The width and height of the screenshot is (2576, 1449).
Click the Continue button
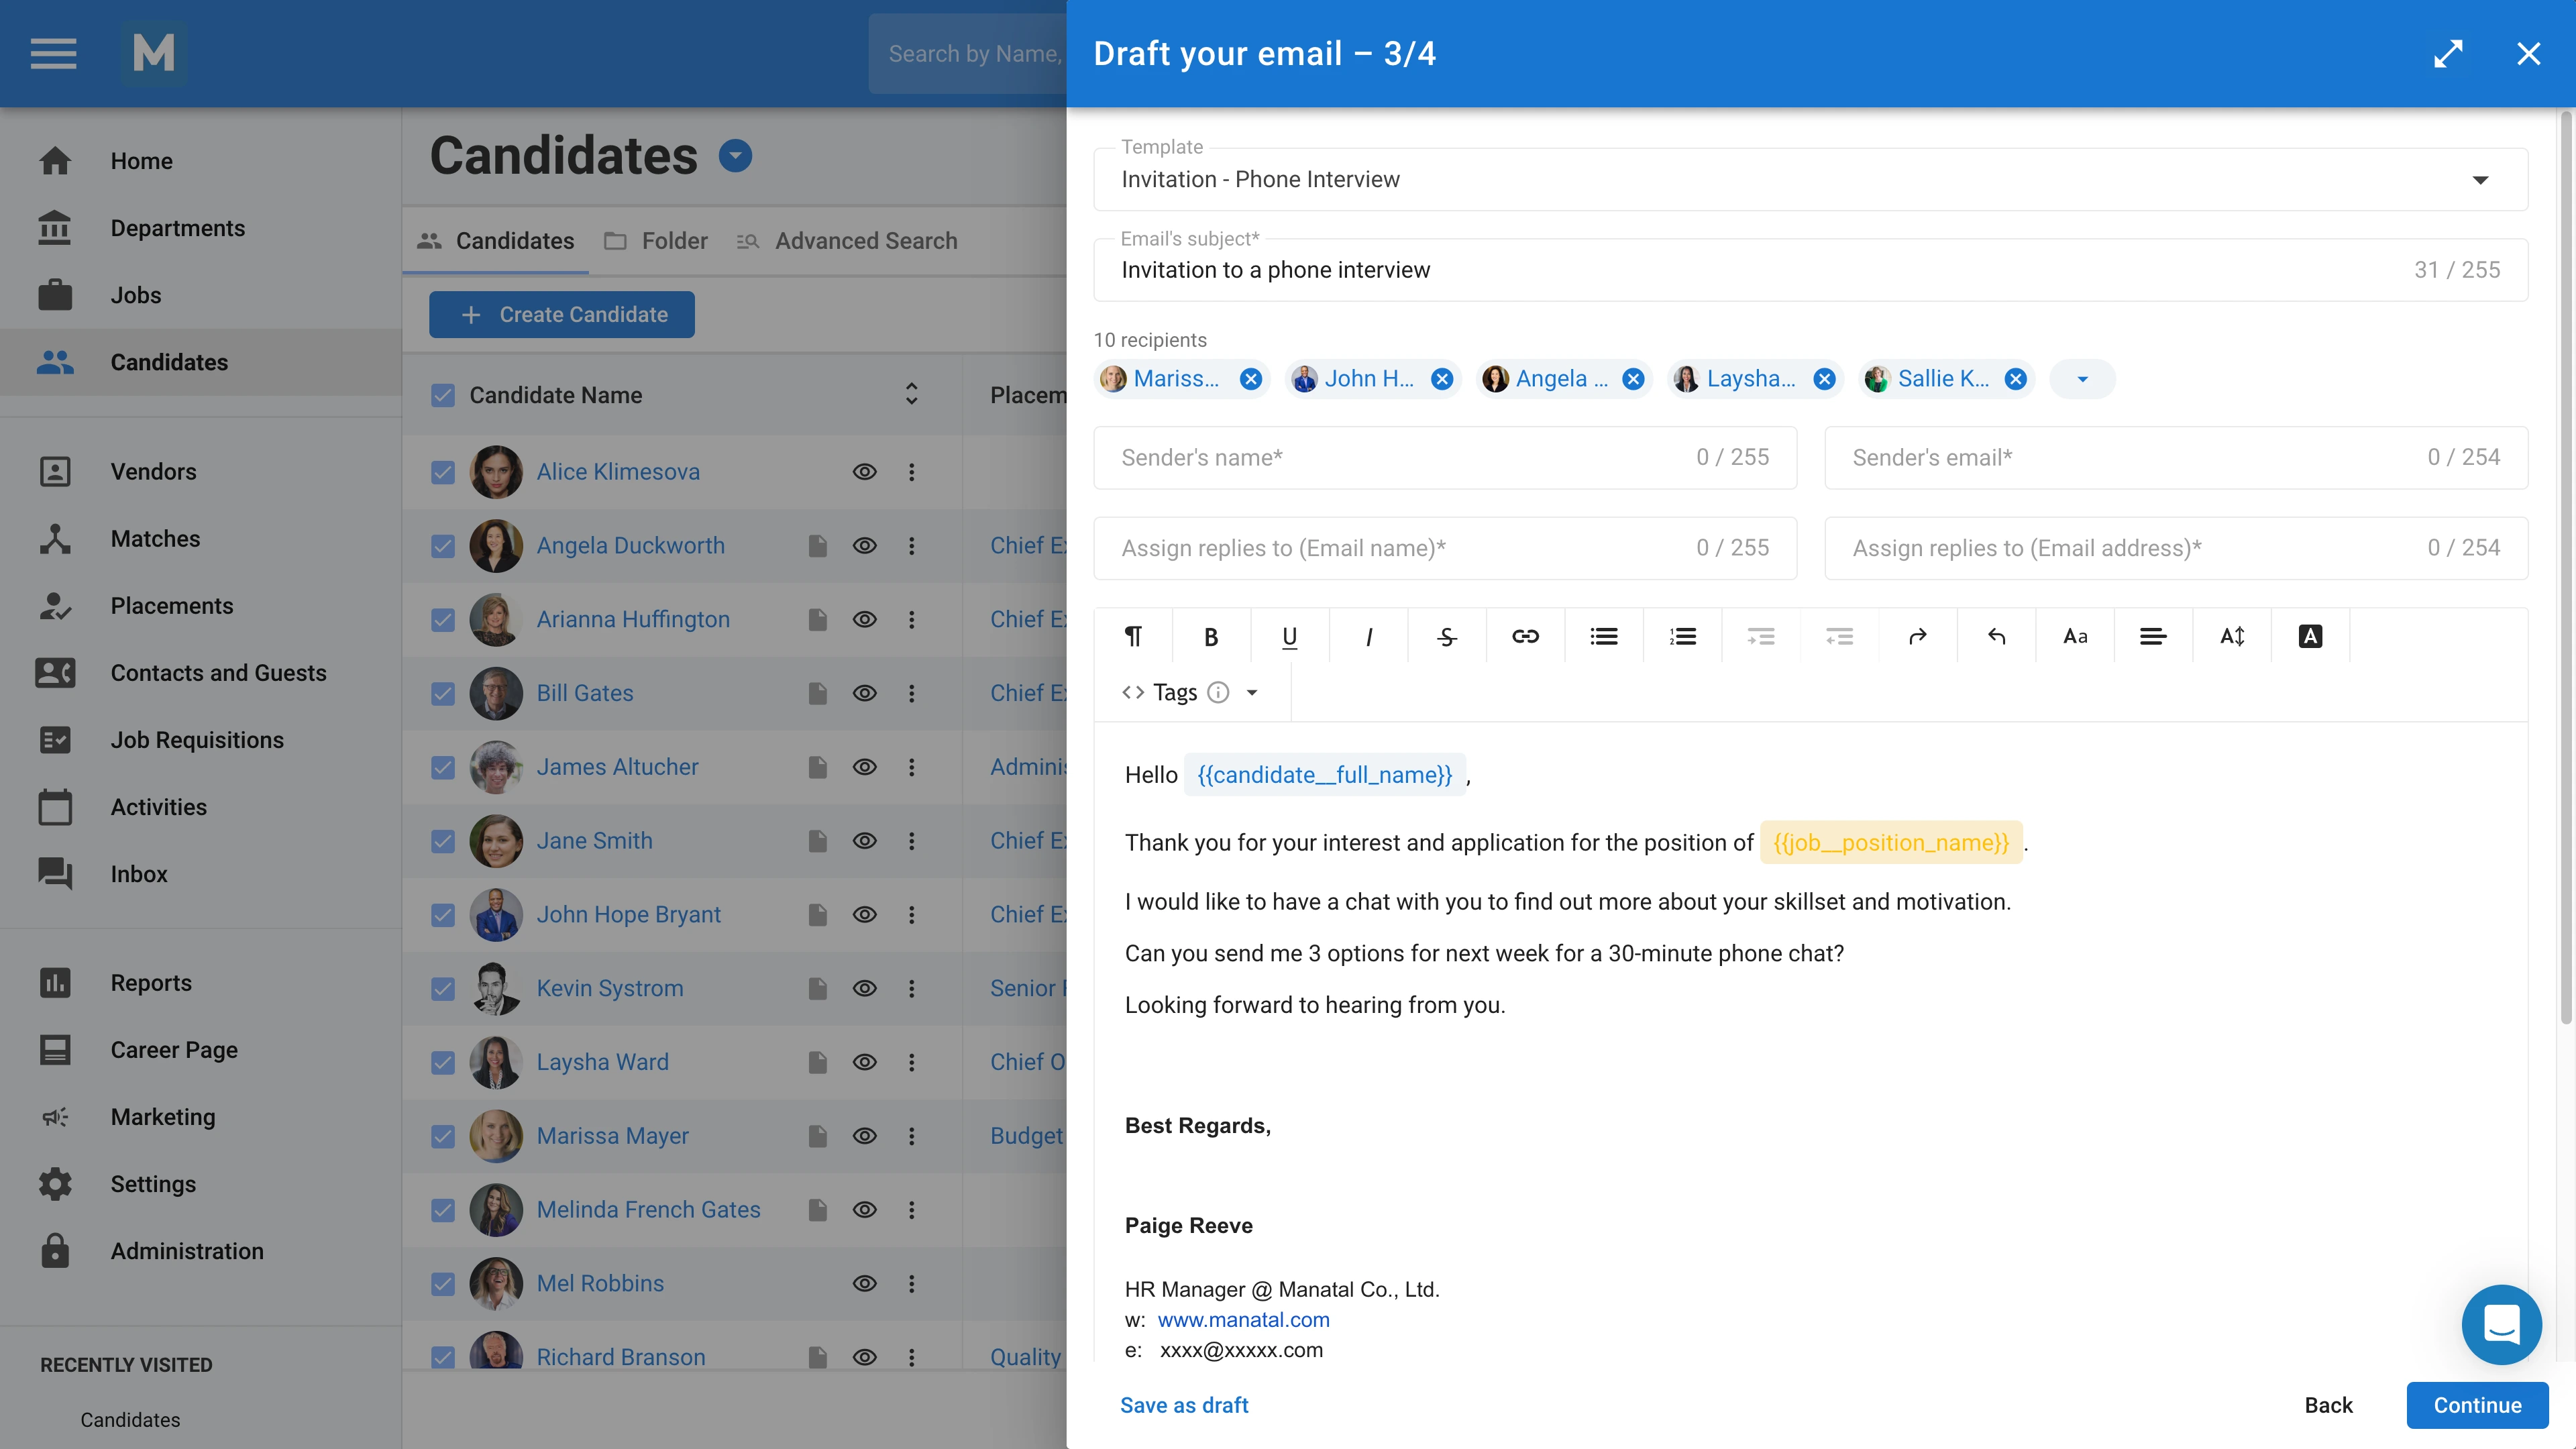coord(2476,1405)
